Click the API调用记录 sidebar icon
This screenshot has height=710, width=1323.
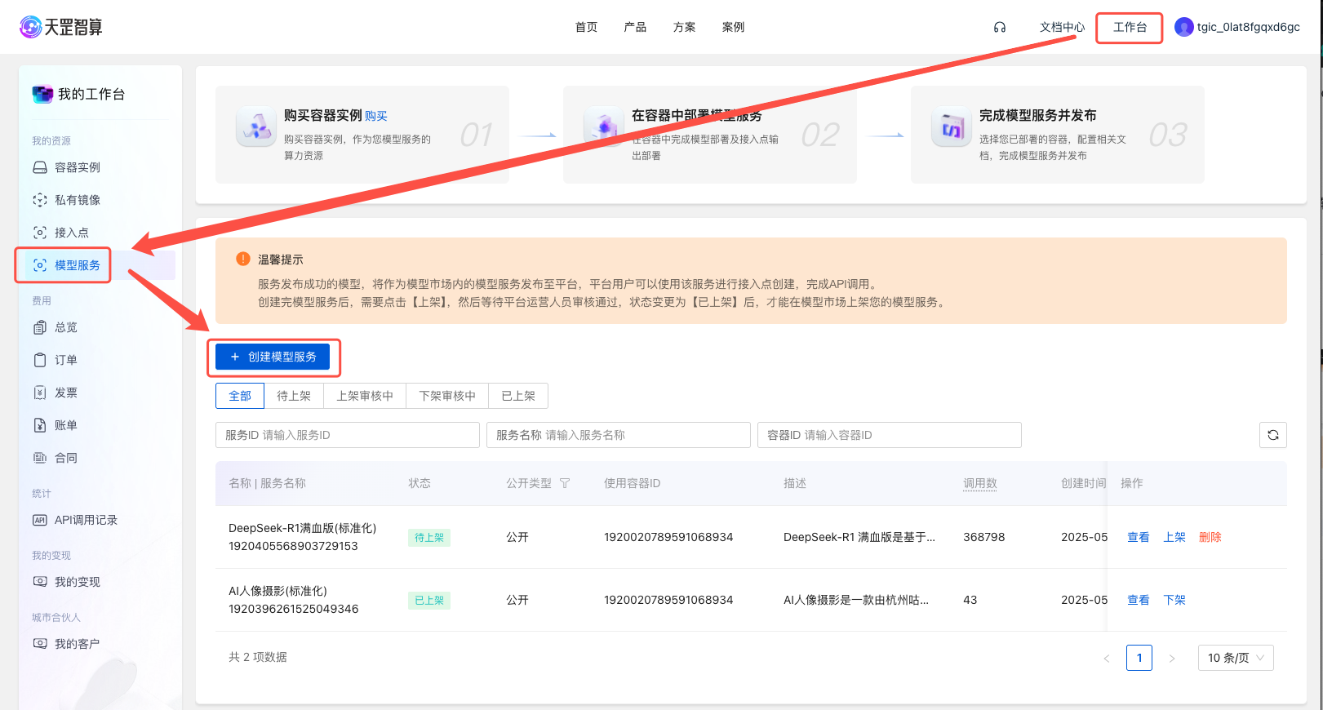click(40, 520)
